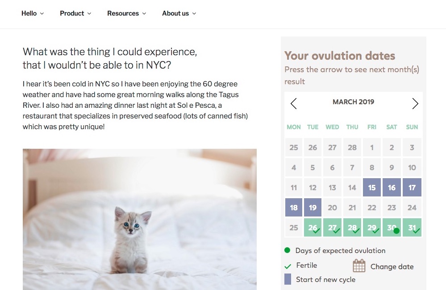Screen dimensions: 446x290
Task: Click the MARCH 2019 month heading
Action: tap(353, 102)
